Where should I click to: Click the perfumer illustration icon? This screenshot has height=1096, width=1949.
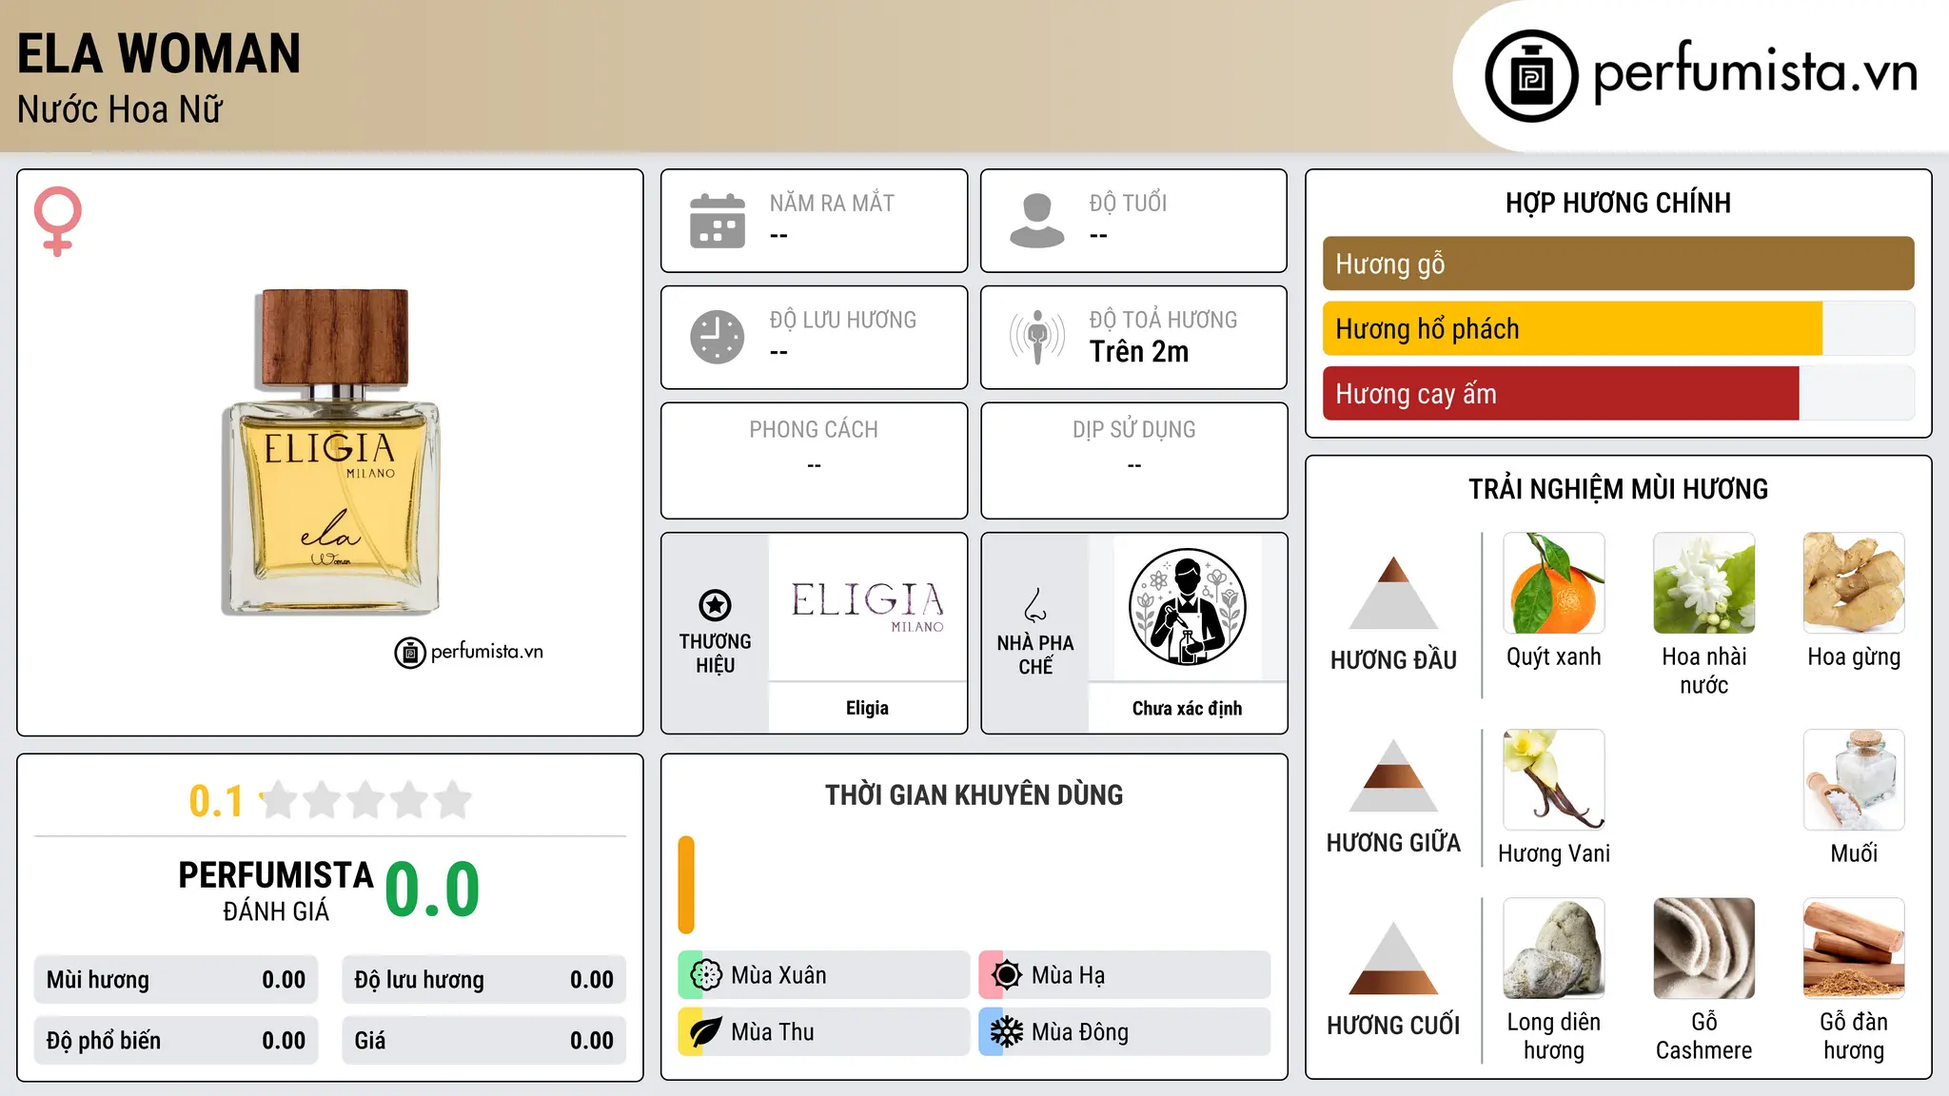tap(1187, 607)
